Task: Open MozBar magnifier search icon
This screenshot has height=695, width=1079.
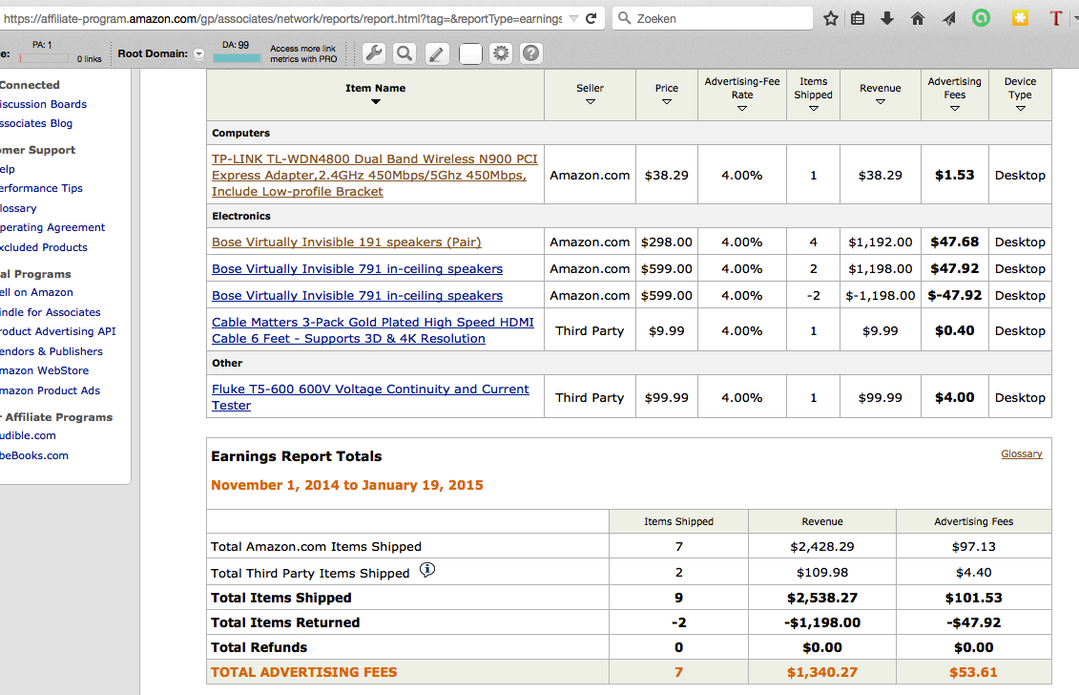Action: tap(405, 53)
